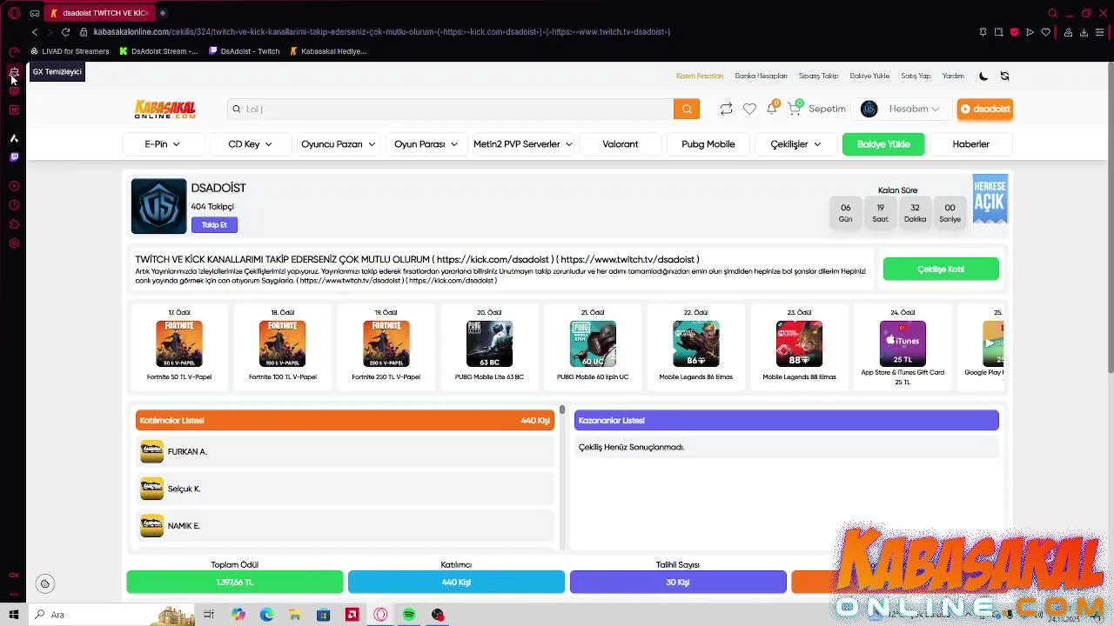Open DsAdoist Stream bookmark
This screenshot has height=626, width=1114.
pyautogui.click(x=158, y=51)
